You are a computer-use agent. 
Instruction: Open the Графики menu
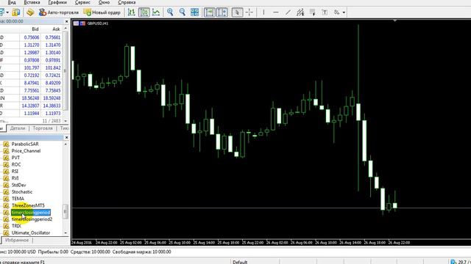[57, 2]
